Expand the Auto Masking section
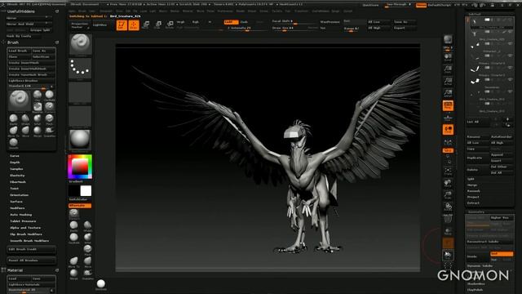Image resolution: width=522 pixels, height=294 pixels. point(20,215)
